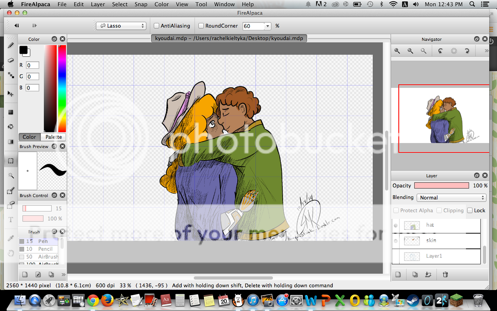Expand more options in Brush panel
497x311 pixels.
(63, 275)
